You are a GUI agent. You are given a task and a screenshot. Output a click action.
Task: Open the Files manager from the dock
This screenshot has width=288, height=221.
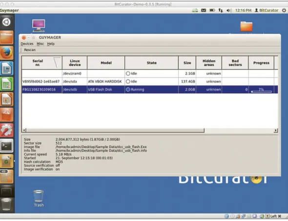click(7, 38)
